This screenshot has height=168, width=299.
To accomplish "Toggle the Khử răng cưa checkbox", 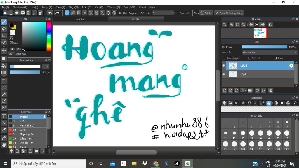I will (121, 13).
